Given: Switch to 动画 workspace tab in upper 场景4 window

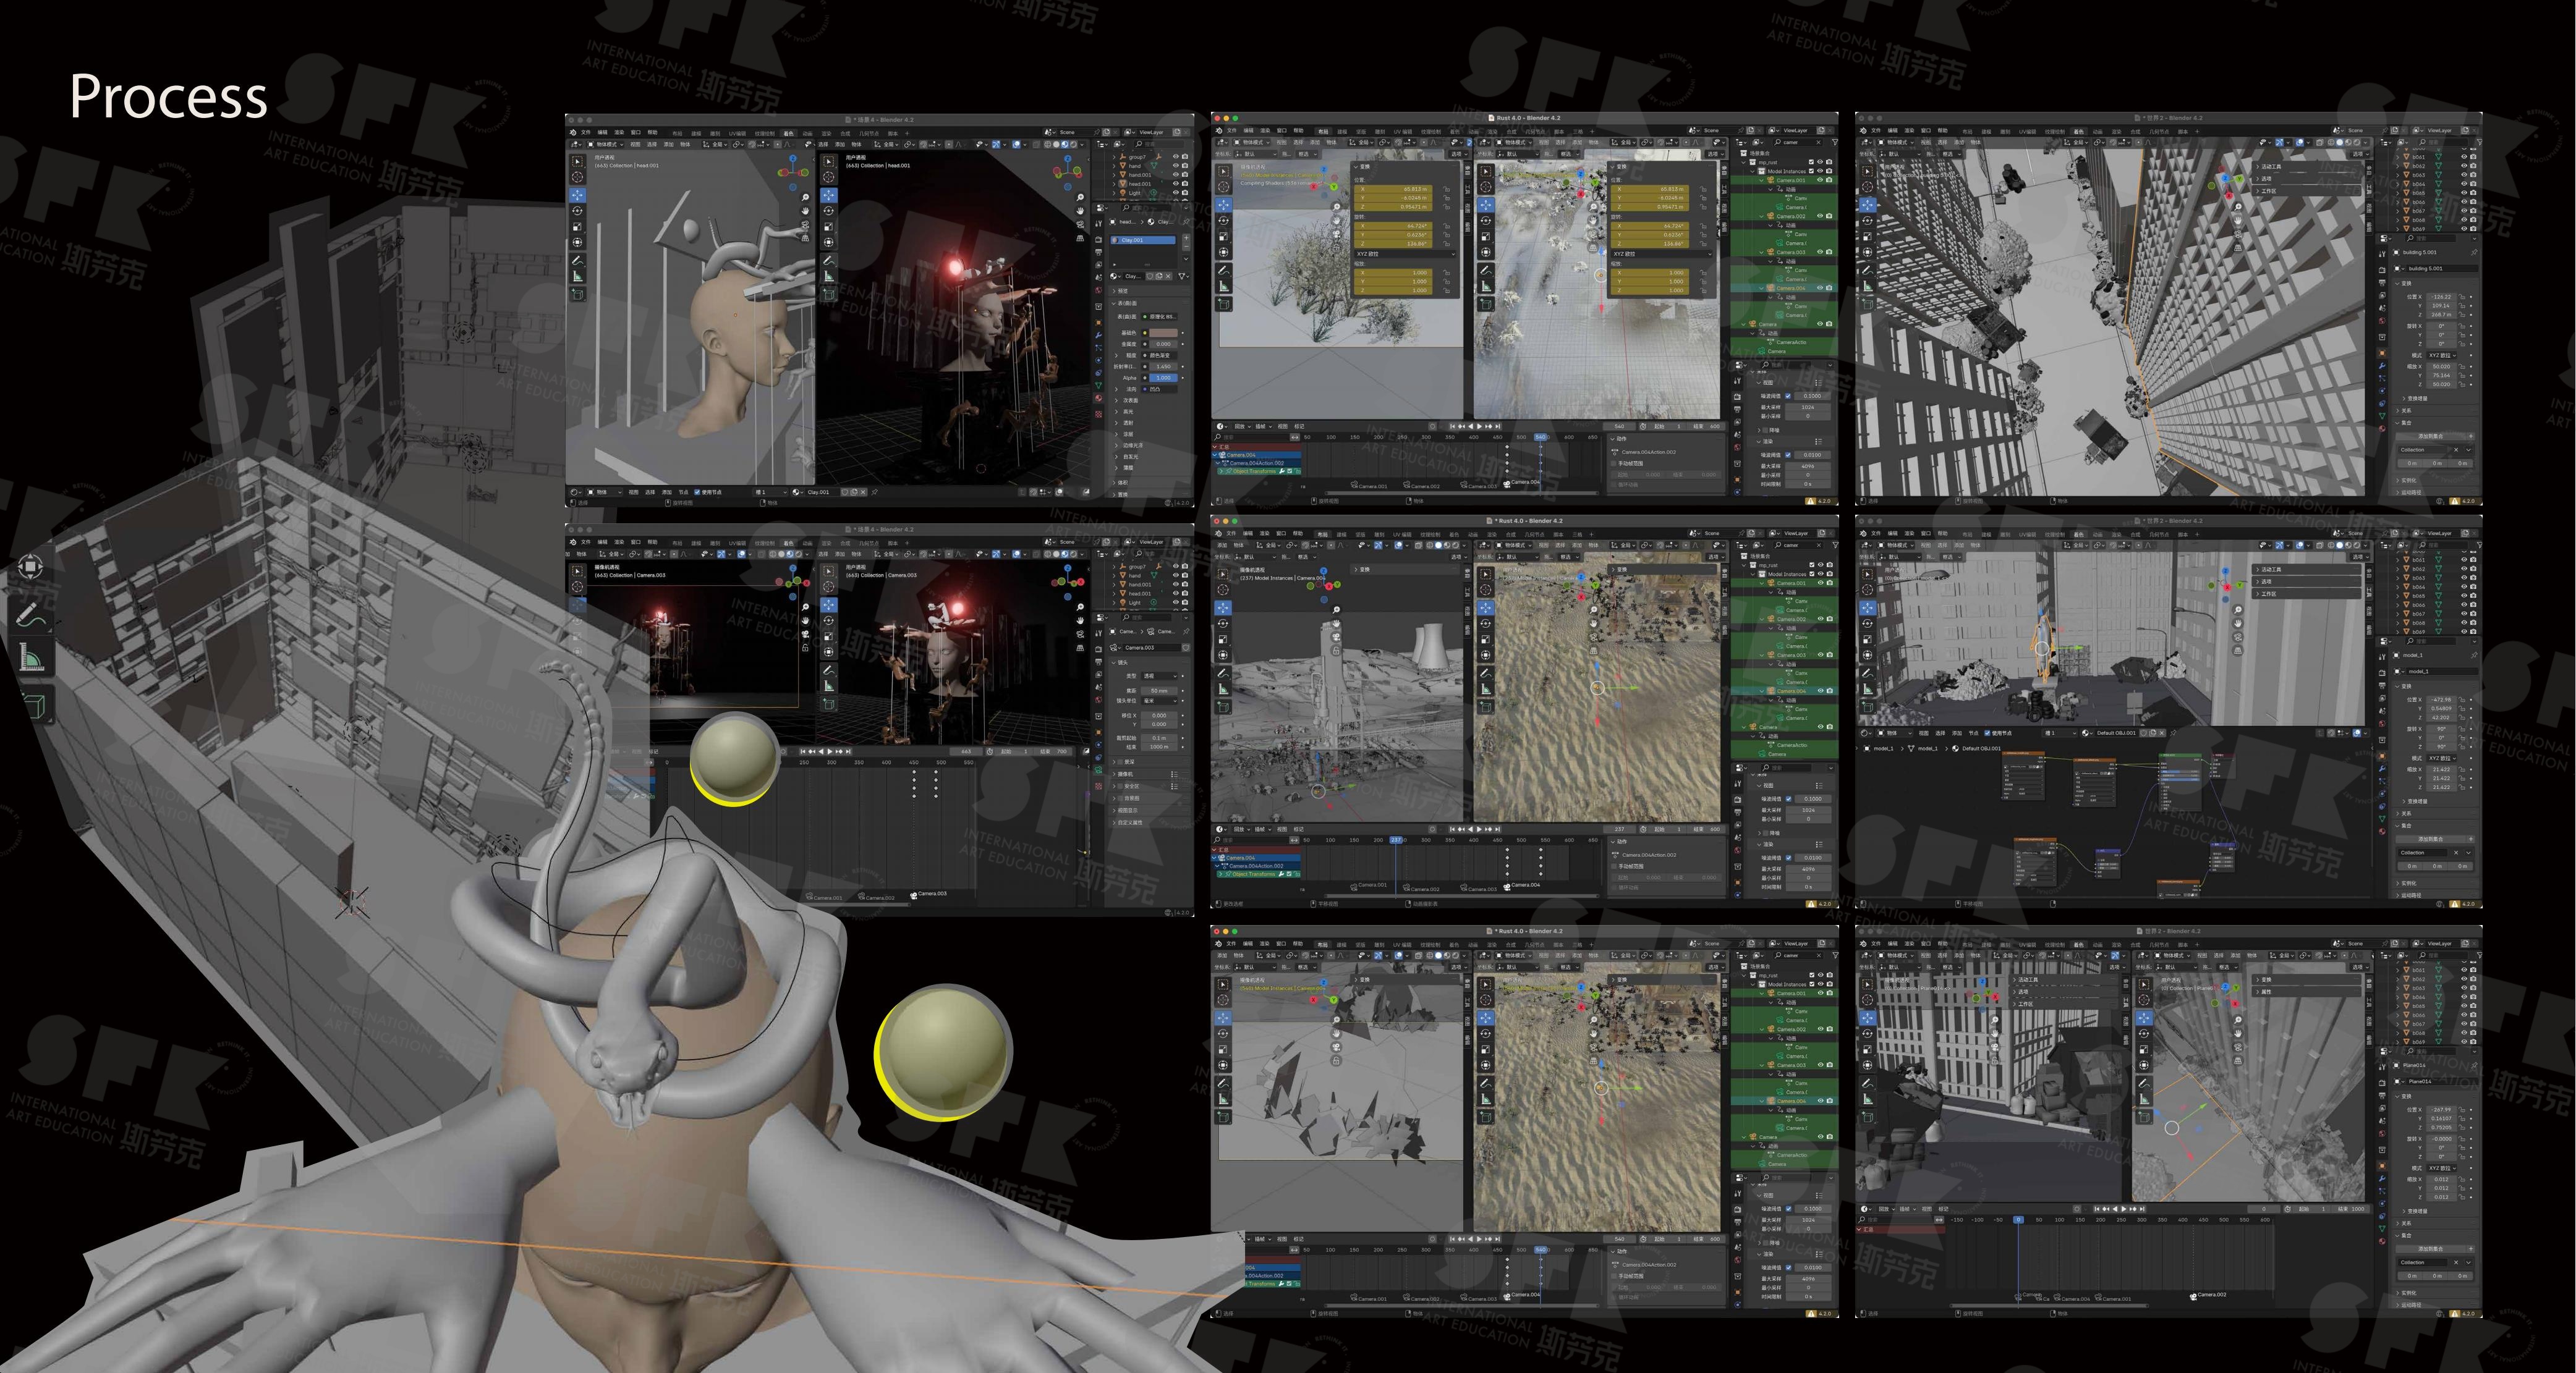Looking at the screenshot, I should [x=808, y=134].
